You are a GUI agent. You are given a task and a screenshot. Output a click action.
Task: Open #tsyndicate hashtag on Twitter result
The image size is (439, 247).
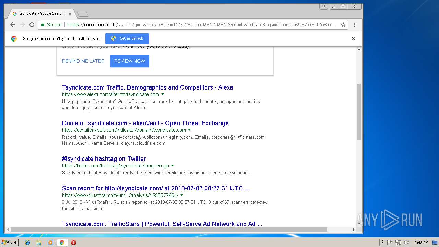[x=104, y=159]
